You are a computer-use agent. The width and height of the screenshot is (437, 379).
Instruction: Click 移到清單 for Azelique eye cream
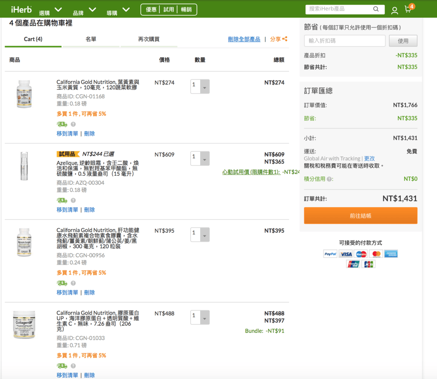67,210
